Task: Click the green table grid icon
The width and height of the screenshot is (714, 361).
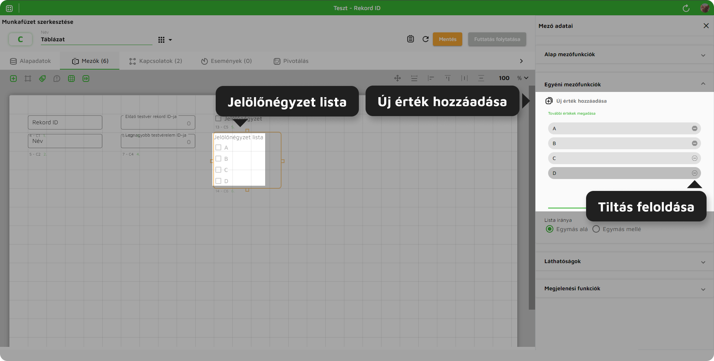Action: [x=71, y=79]
